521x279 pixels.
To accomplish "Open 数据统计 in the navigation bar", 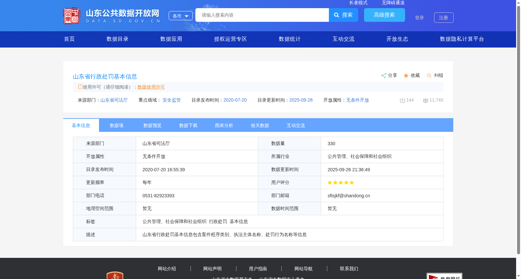I will pyautogui.click(x=290, y=39).
